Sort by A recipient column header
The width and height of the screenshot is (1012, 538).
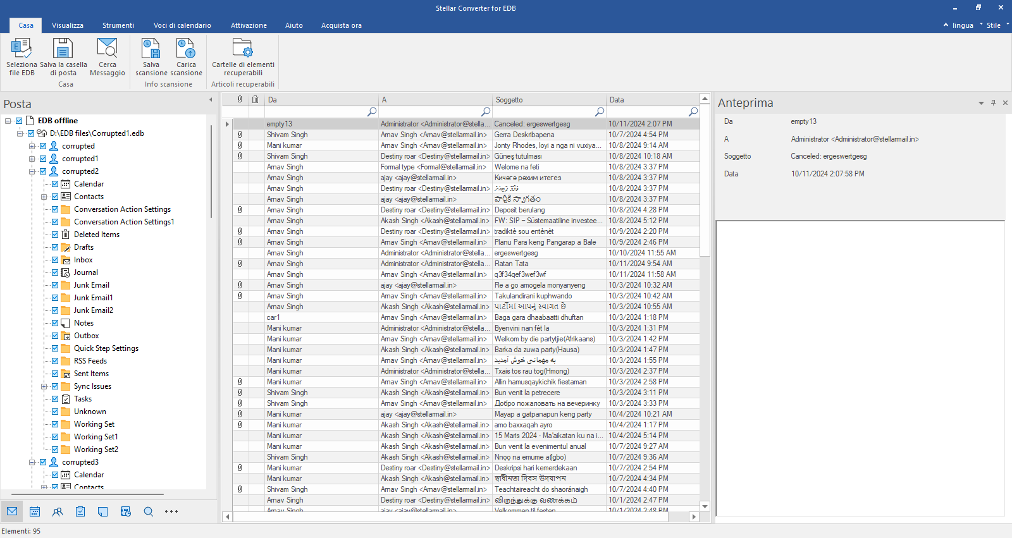click(435, 99)
